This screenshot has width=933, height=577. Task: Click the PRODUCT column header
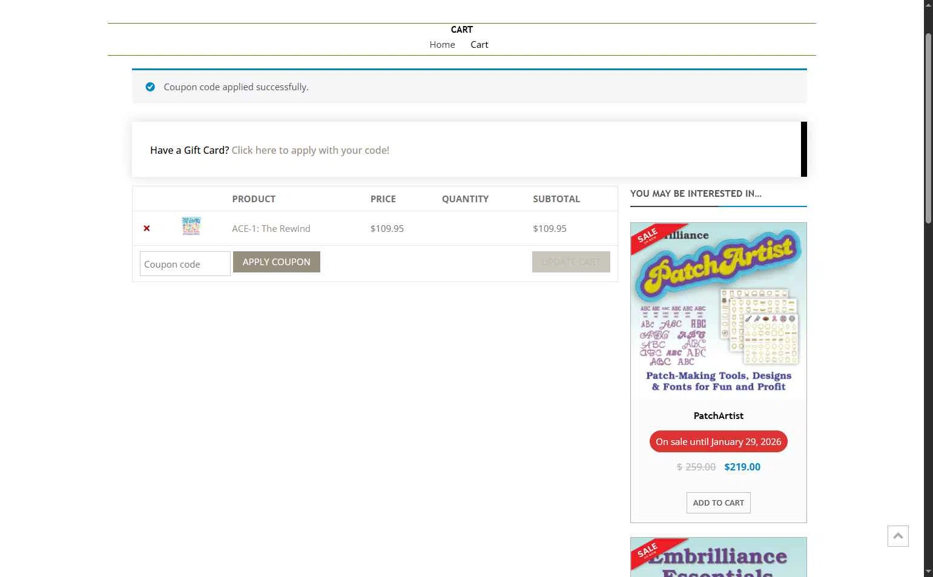coord(254,199)
